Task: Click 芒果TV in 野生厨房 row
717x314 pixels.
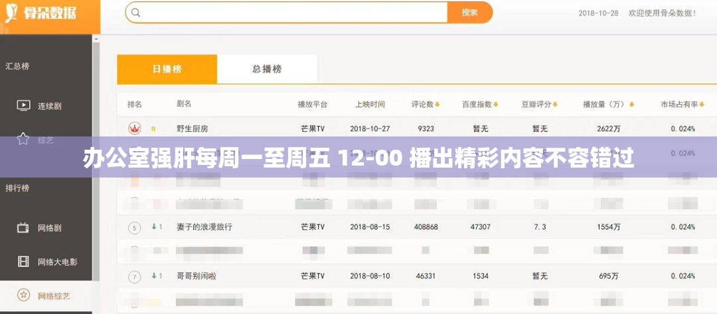Action: [x=313, y=129]
